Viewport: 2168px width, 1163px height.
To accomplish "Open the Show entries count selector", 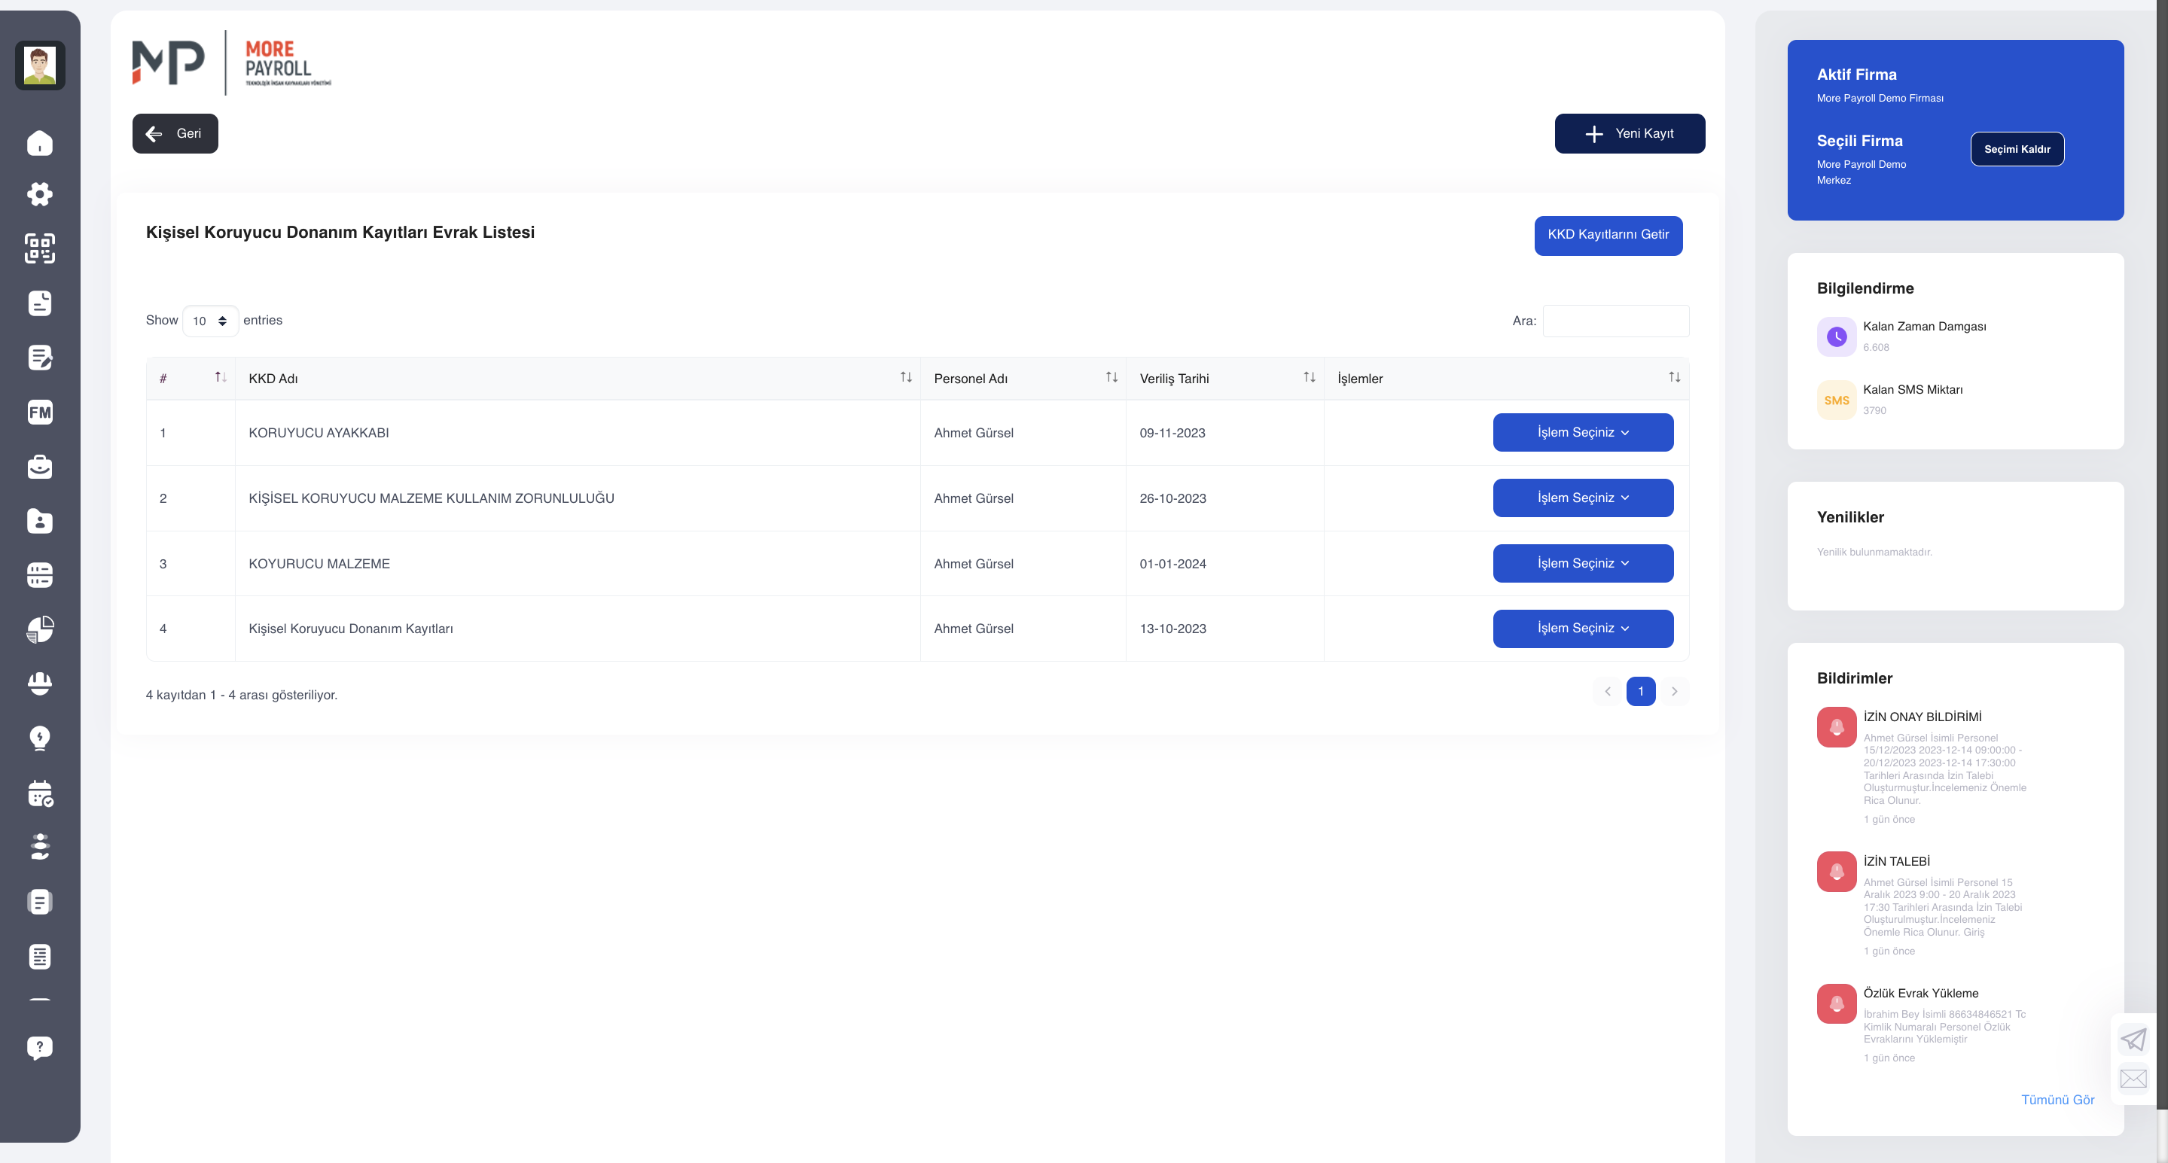I will 210,321.
